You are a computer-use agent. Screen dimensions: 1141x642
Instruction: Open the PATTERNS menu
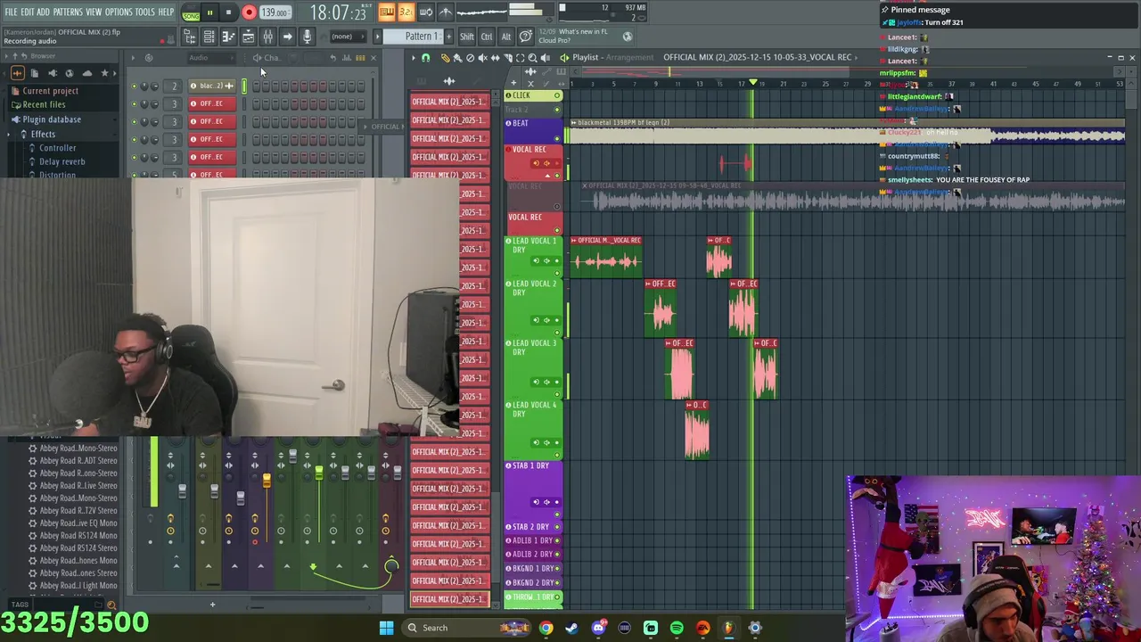click(x=68, y=12)
